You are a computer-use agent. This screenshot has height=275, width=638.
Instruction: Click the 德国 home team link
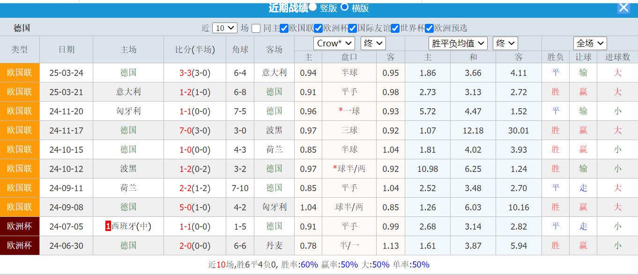(x=128, y=73)
